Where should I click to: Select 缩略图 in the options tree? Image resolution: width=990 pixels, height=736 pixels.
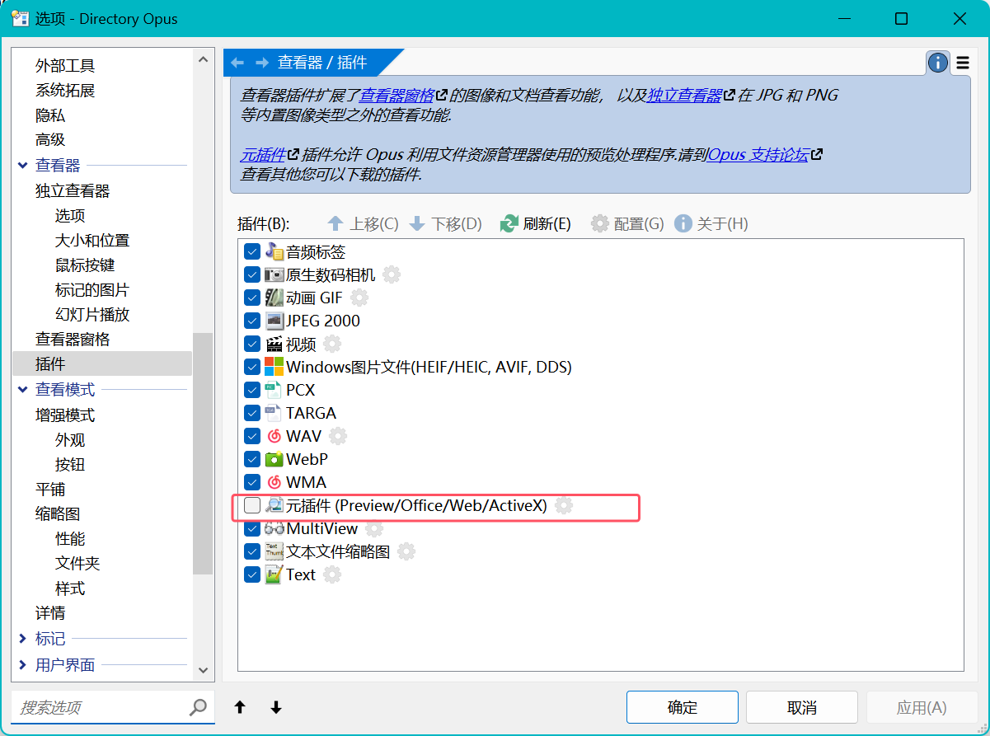click(x=58, y=514)
